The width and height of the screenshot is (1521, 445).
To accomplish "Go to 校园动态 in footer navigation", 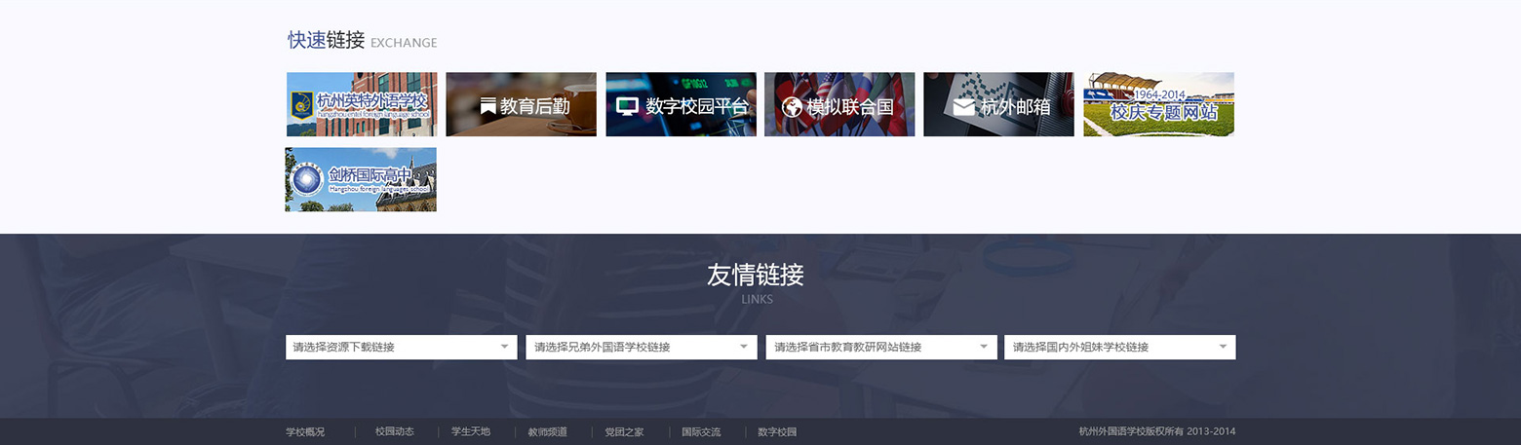I will (x=395, y=431).
